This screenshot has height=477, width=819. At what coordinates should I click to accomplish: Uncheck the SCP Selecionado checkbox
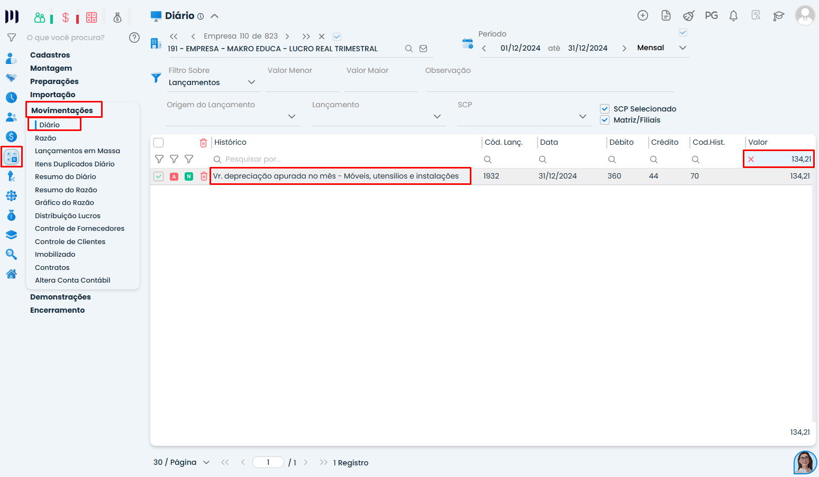coord(605,109)
